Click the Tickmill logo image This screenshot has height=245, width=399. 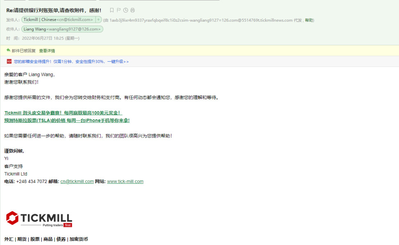coord(39,219)
